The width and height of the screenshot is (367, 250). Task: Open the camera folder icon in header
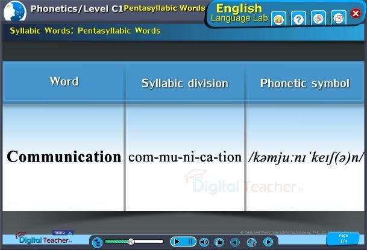click(278, 19)
